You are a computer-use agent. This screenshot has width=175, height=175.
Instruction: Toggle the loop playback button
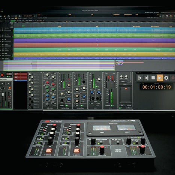point(166,78)
